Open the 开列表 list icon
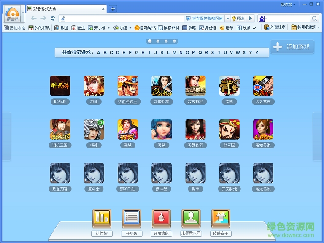324x243 pixels. pyautogui.click(x=131, y=219)
